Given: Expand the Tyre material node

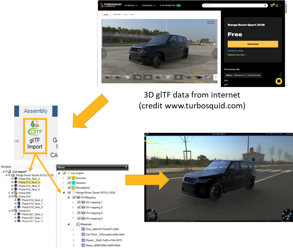Looking at the screenshot, I should (73, 229).
